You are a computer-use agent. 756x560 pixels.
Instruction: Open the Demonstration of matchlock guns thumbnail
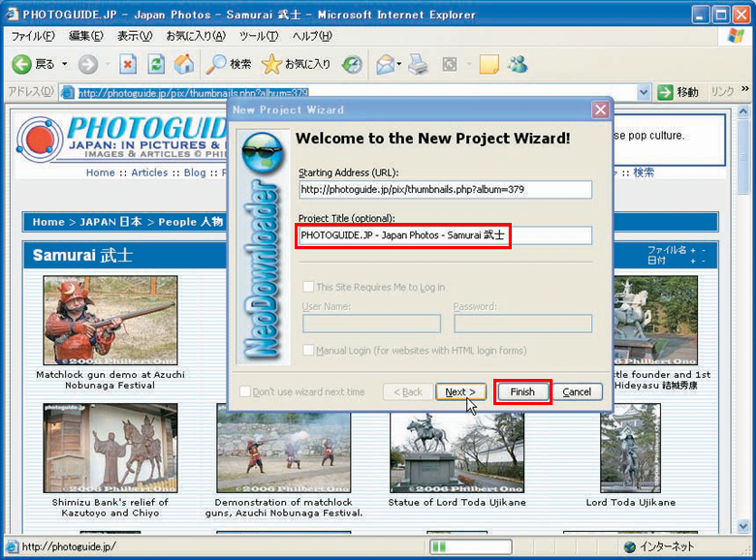pyautogui.click(x=284, y=452)
